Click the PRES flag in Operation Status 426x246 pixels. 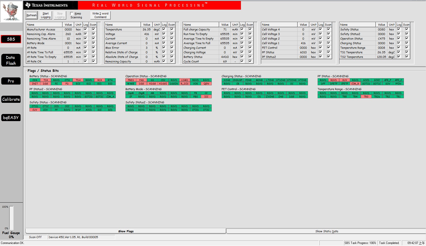[131, 80]
